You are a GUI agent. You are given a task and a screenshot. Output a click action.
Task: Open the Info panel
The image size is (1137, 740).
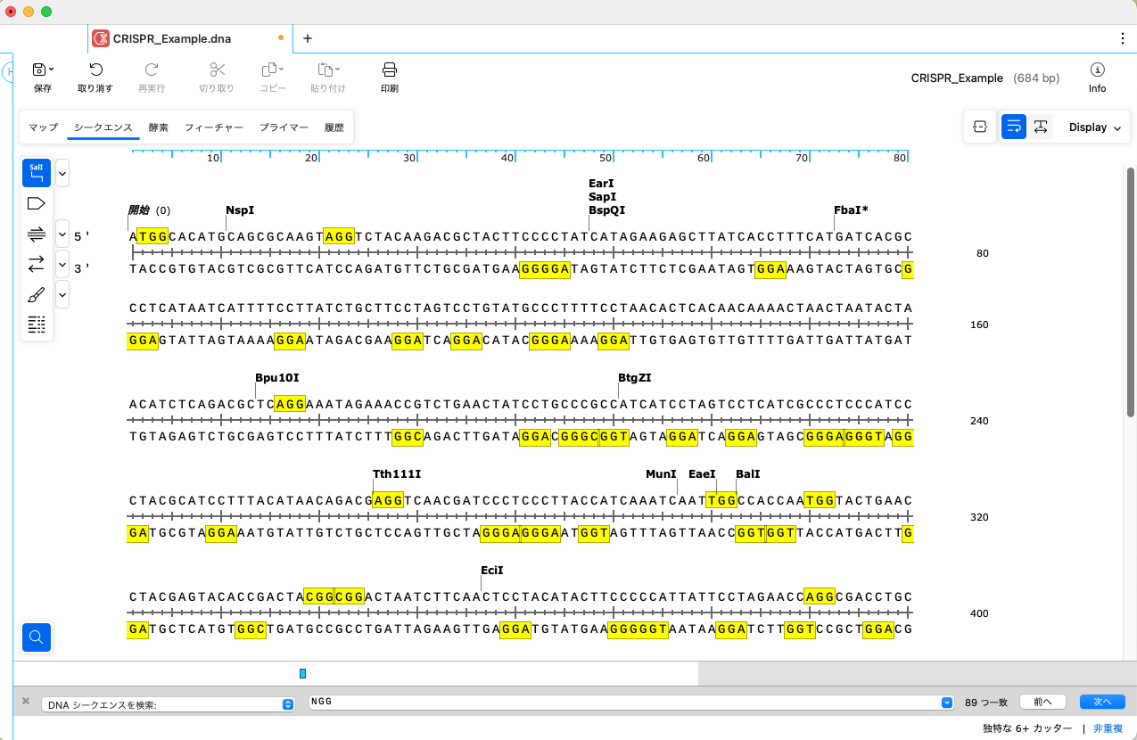(x=1097, y=78)
